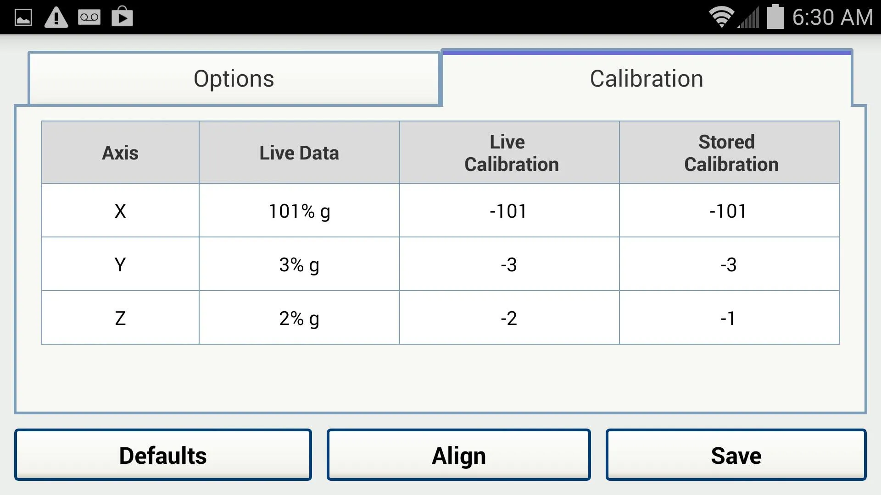Select the Y axis live calibration value
881x495 pixels.
coord(509,264)
